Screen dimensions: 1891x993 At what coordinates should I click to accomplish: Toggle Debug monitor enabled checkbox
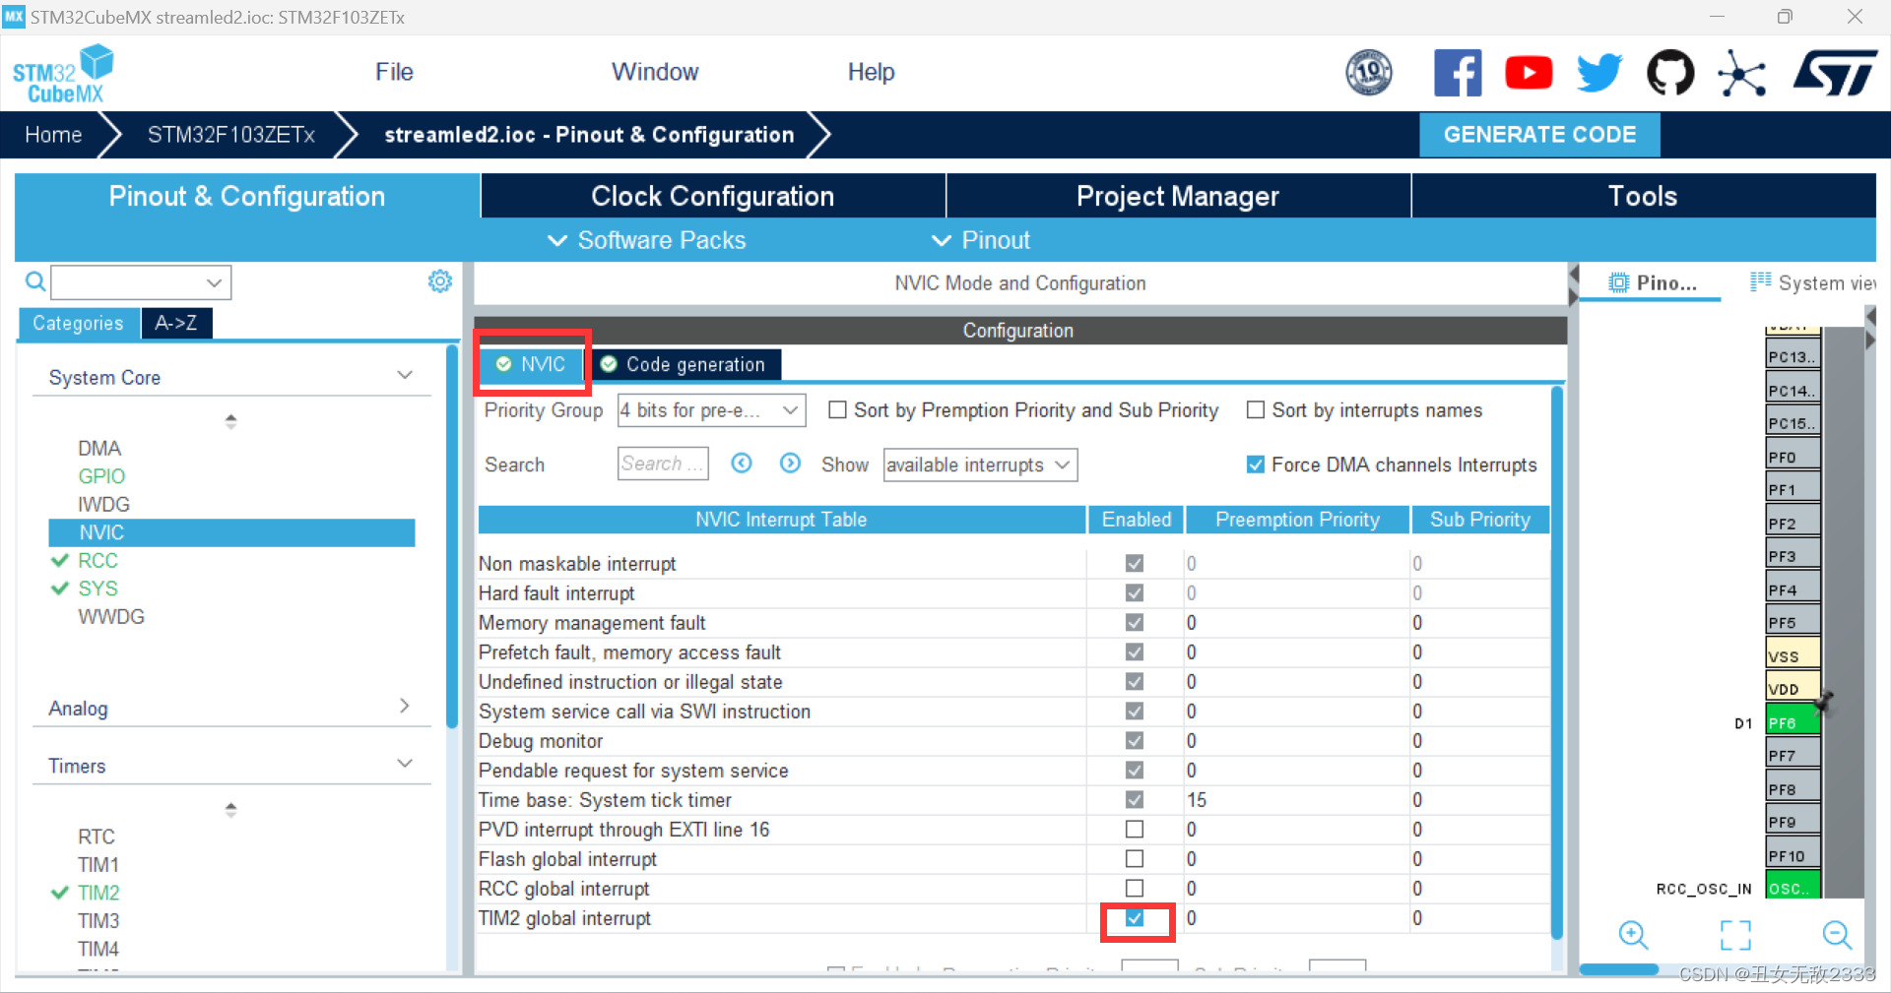(x=1135, y=741)
